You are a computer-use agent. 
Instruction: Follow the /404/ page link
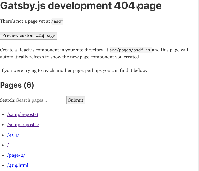pyautogui.click(x=13, y=135)
